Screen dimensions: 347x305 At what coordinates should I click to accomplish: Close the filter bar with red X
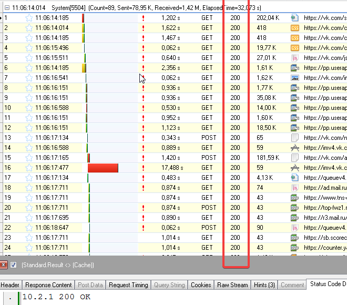click(4, 265)
